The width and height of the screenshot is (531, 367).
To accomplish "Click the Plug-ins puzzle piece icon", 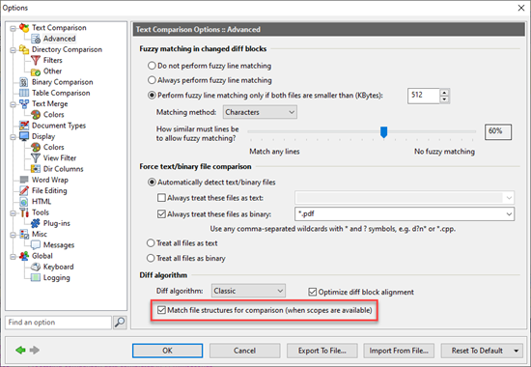I will point(35,223).
